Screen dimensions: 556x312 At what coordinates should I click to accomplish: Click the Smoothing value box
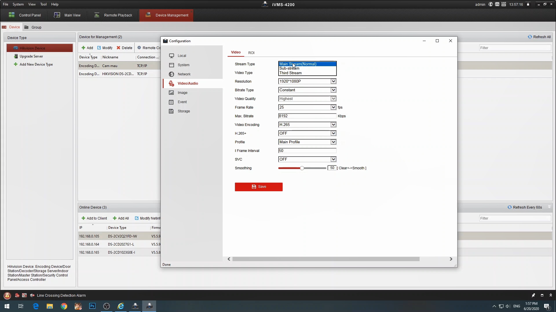332,168
